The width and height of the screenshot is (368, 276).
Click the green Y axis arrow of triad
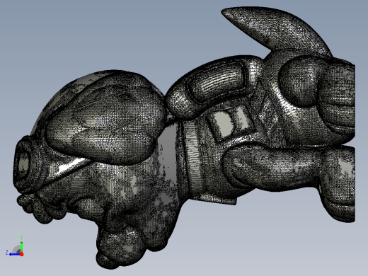click(21, 246)
